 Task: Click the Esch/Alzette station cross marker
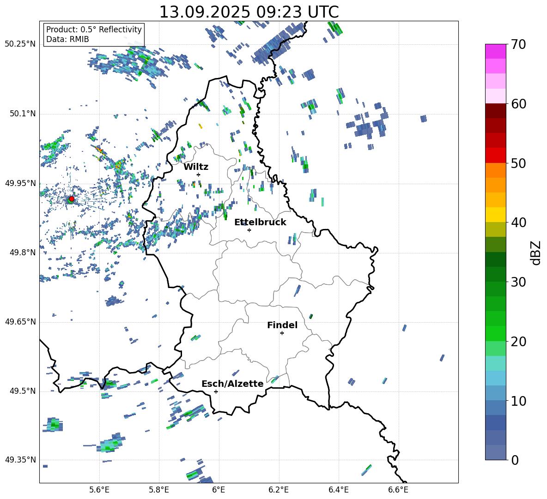click(216, 391)
